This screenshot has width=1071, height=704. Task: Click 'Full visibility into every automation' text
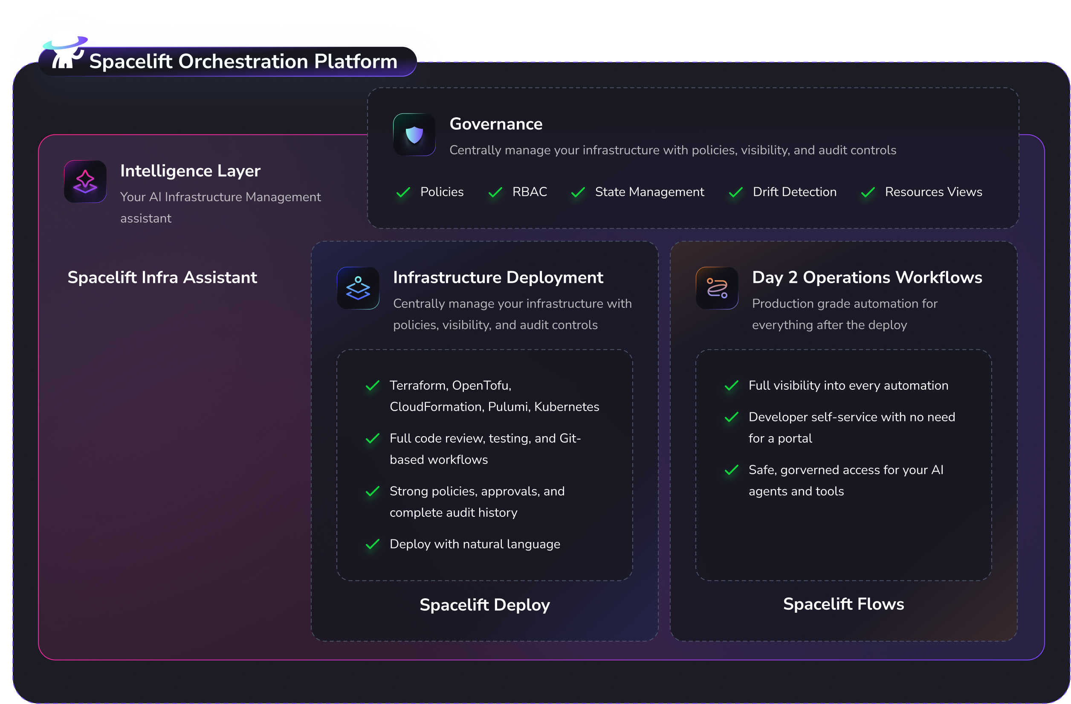pos(848,385)
